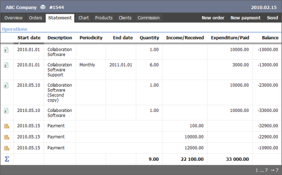Click the -10900.00 balance value
The image size is (282, 175).
(268, 148)
